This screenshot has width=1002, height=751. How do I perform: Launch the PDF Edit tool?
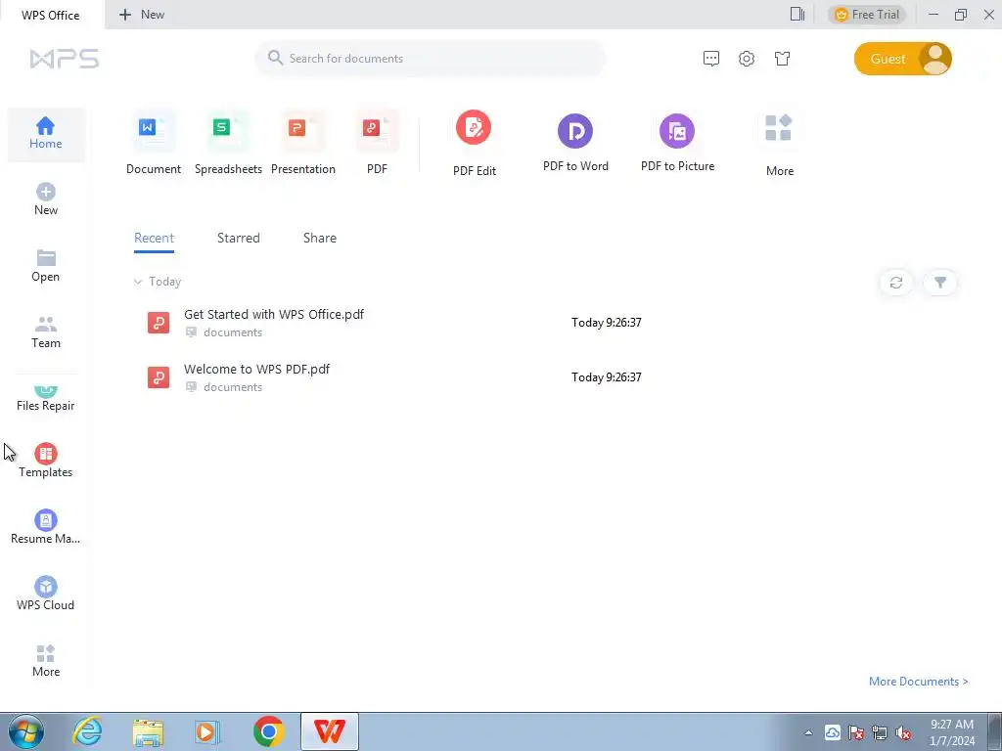click(x=475, y=145)
